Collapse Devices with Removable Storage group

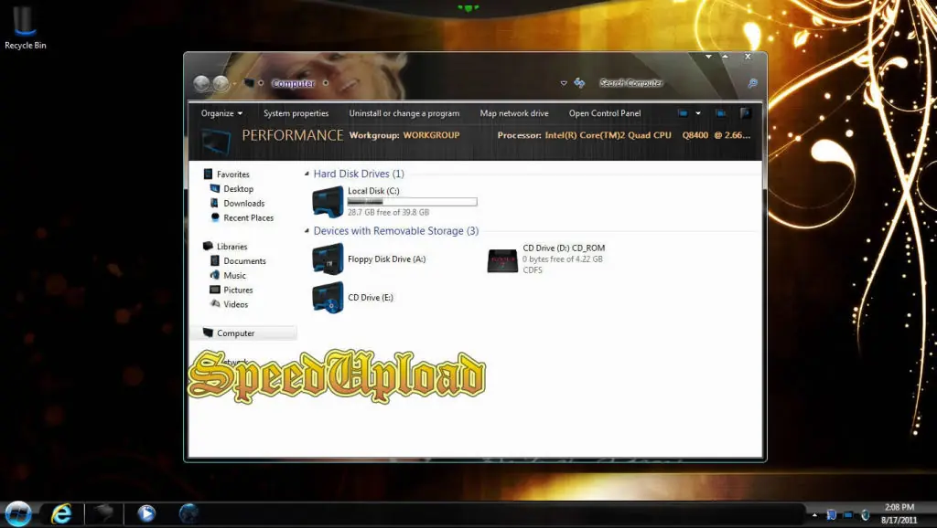[x=307, y=231]
